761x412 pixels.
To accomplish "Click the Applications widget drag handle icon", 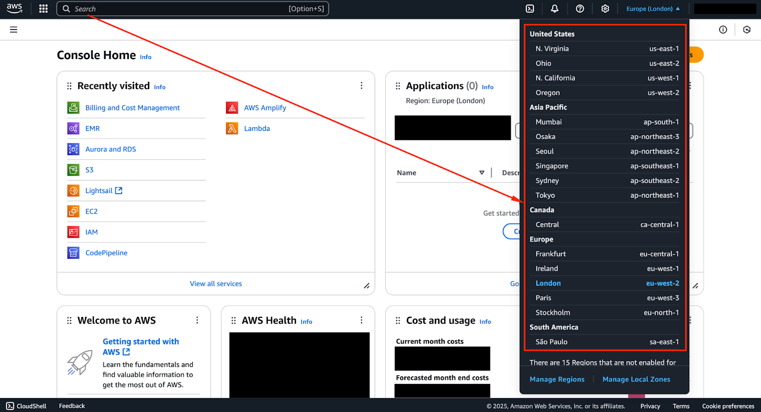I will pyautogui.click(x=398, y=86).
